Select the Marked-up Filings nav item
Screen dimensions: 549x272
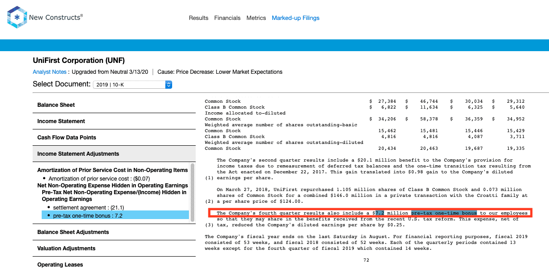[x=295, y=18]
